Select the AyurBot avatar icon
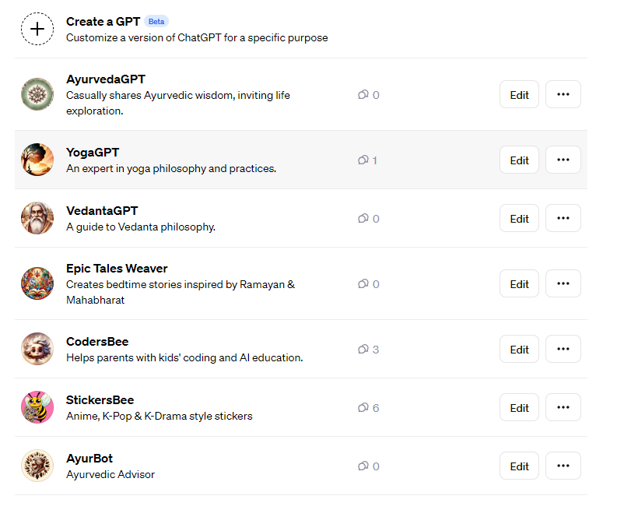The image size is (631, 517). coord(37,466)
